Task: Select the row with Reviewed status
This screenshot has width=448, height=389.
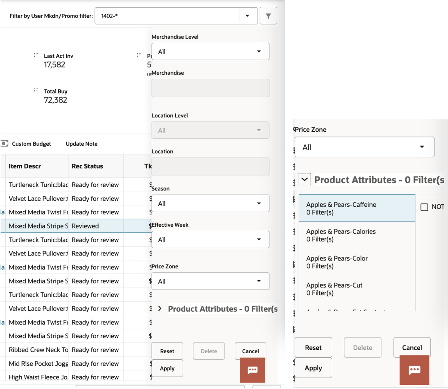Action: [x=76, y=226]
